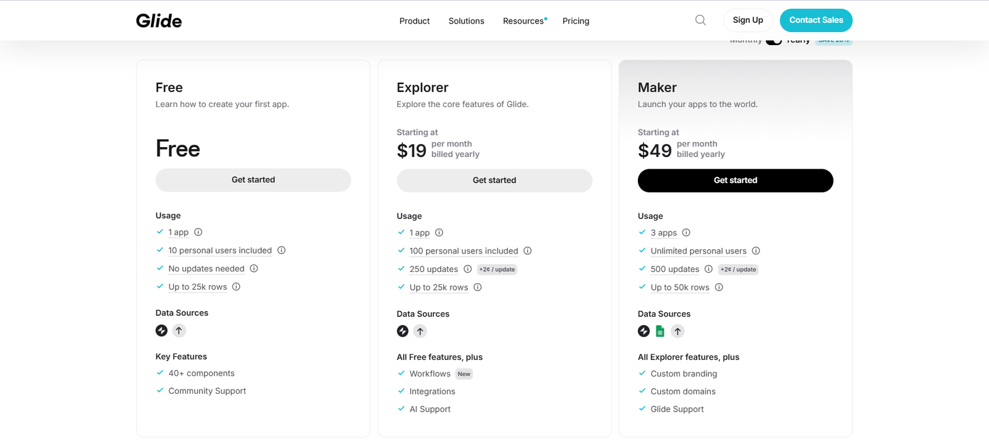
Task: Click '100 personal users included' text
Action: click(x=464, y=251)
